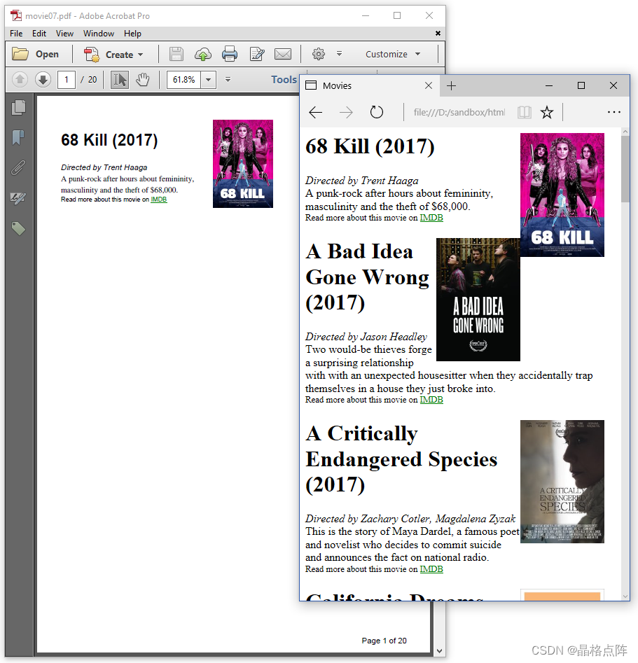Click the IMDB link in the PDF page
Screen dimensions: 638x663
[x=159, y=200]
